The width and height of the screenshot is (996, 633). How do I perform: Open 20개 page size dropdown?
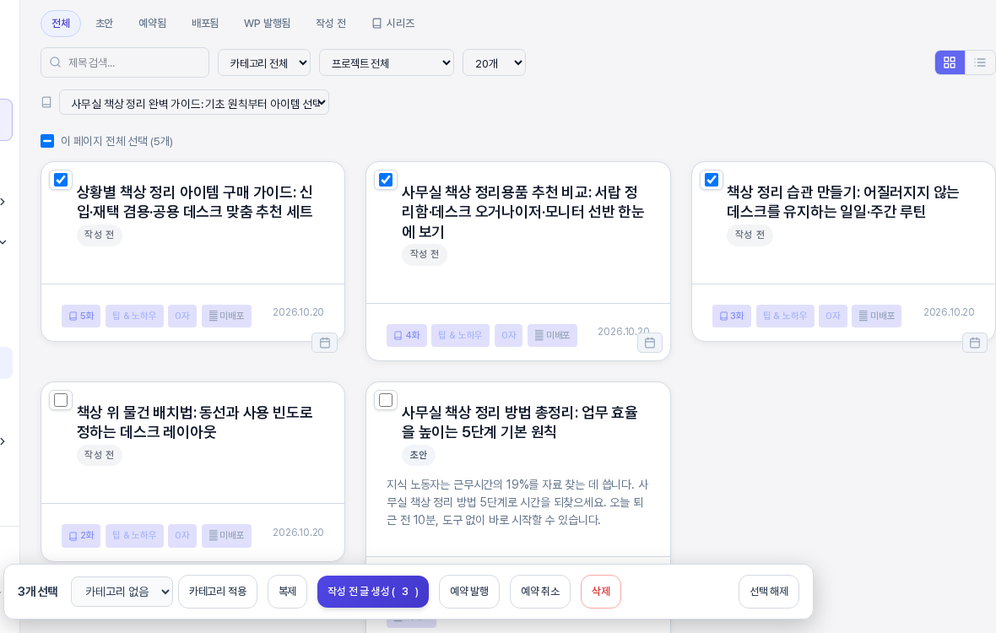click(x=494, y=62)
